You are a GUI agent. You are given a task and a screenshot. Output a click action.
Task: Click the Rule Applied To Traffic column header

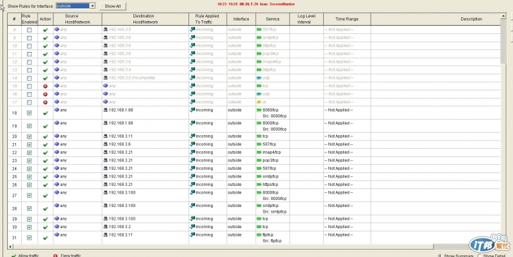pyautogui.click(x=207, y=19)
